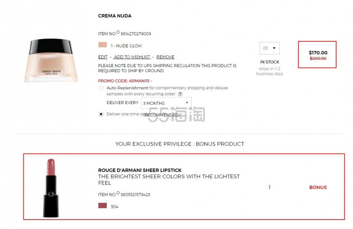The width and height of the screenshot is (353, 229).
Task: Click the crossed-out $200.00 original price
Action: 318,59
